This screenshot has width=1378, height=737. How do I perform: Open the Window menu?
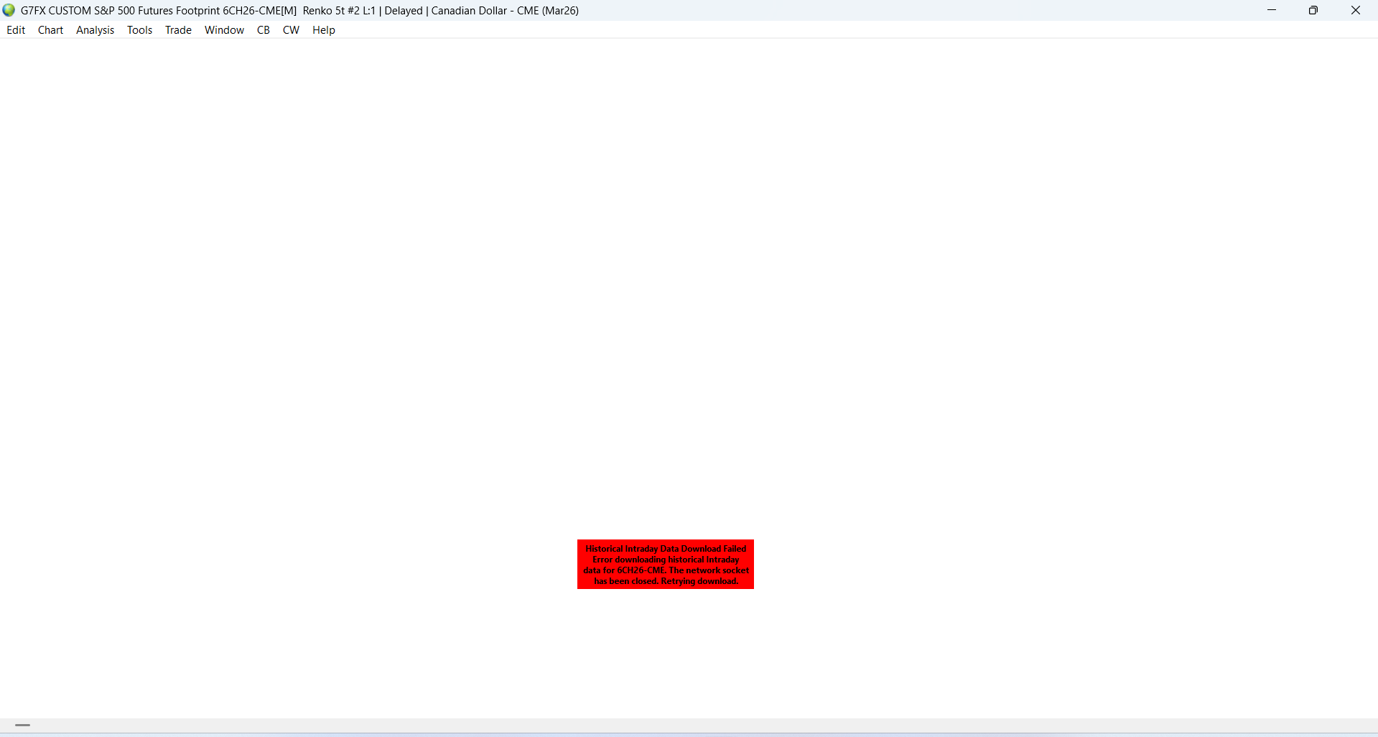(224, 30)
